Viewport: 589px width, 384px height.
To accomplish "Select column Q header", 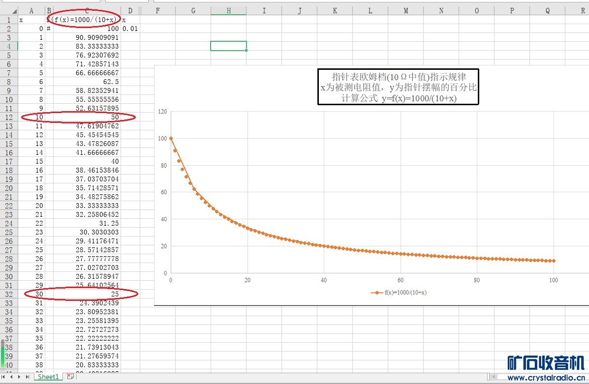I will coord(547,10).
